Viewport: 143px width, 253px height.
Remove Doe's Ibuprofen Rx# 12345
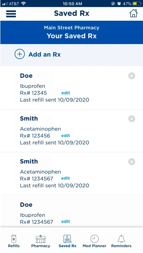tap(132, 76)
